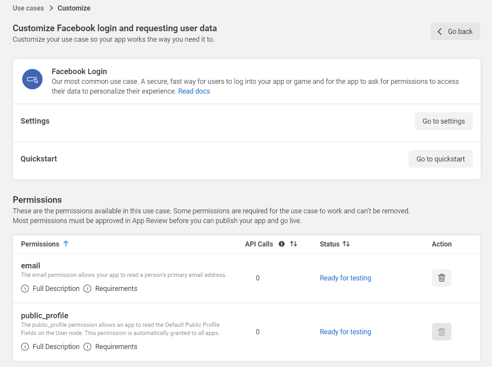Open Ready for testing status for public_profile
This screenshot has height=367, width=492.
pos(345,332)
